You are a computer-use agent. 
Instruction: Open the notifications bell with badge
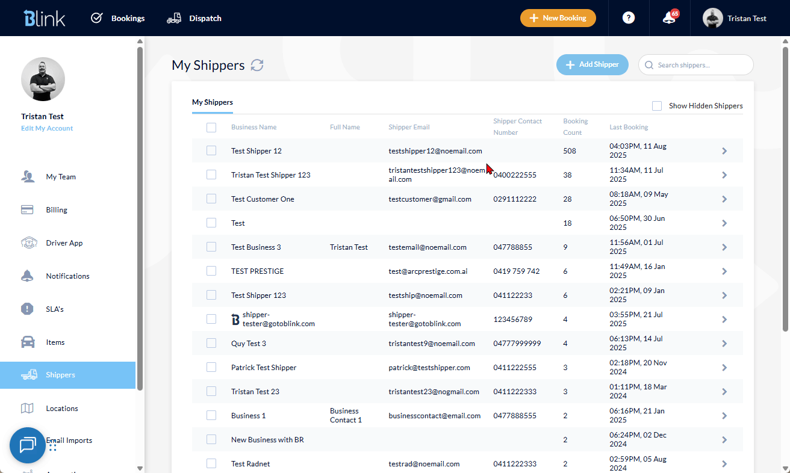670,17
